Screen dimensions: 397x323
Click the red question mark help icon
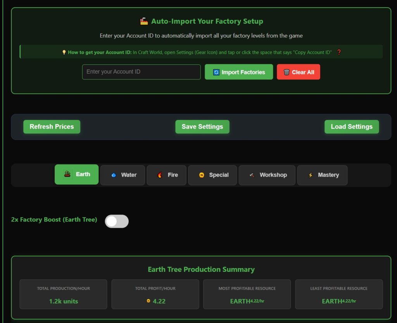click(339, 52)
